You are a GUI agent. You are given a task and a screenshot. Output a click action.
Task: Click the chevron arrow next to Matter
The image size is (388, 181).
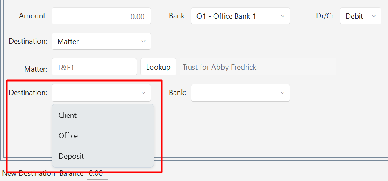point(143,42)
